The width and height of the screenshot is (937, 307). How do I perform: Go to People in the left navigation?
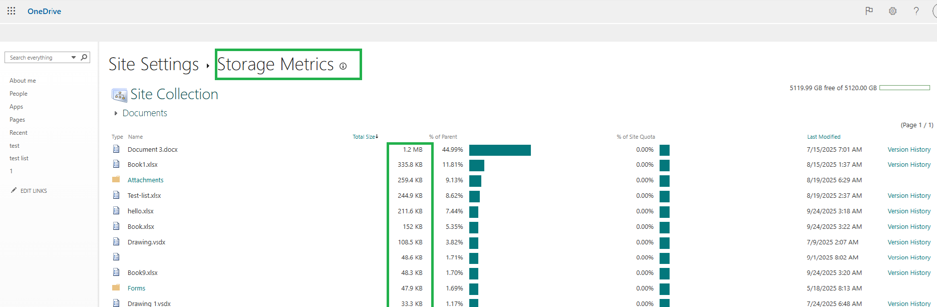(x=19, y=94)
